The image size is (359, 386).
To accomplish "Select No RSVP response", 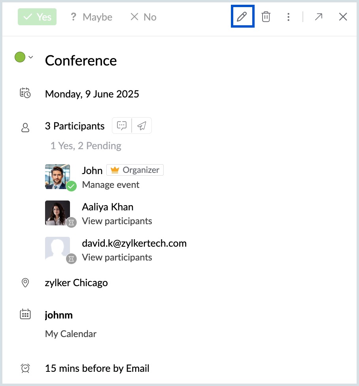I will click(144, 17).
